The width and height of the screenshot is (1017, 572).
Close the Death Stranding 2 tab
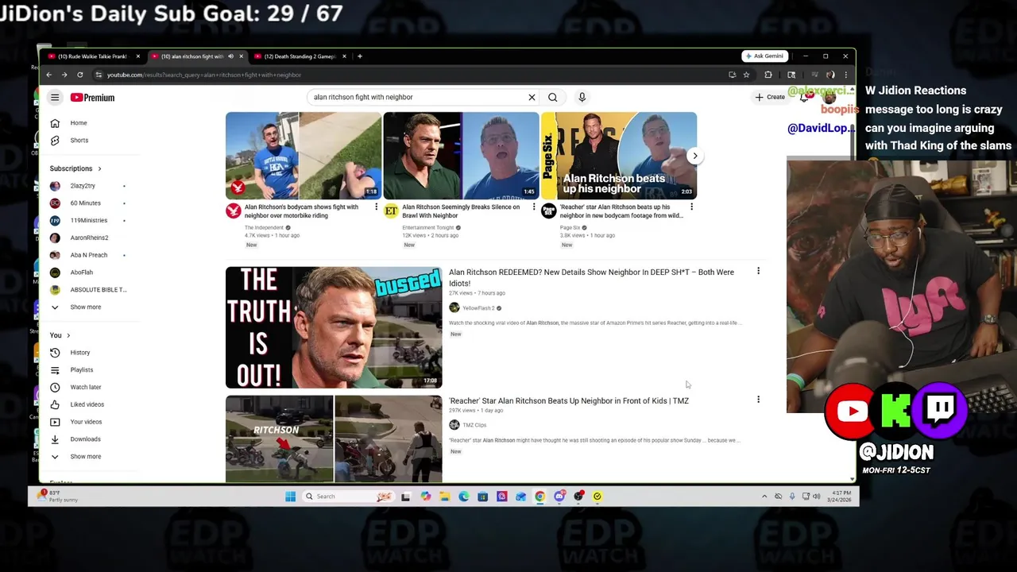point(344,56)
